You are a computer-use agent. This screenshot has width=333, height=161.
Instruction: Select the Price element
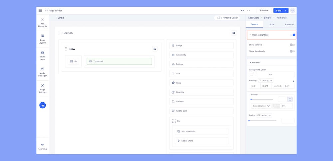(201, 83)
